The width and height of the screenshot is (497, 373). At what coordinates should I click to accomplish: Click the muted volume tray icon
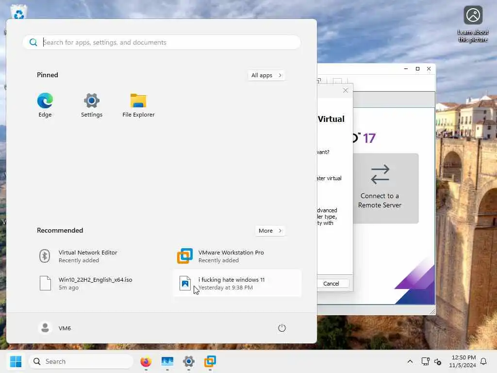(438, 361)
